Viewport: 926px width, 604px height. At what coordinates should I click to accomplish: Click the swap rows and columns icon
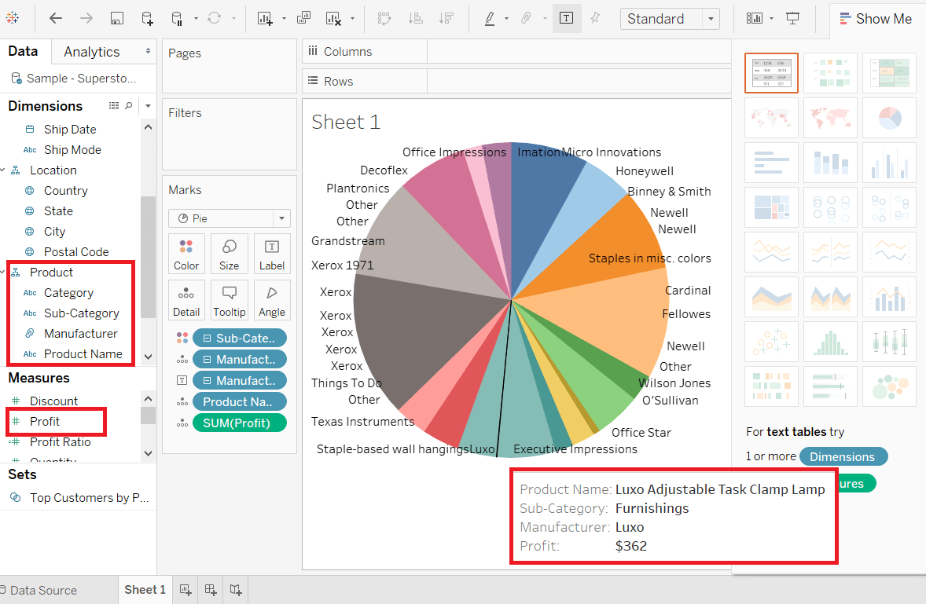[x=384, y=18]
